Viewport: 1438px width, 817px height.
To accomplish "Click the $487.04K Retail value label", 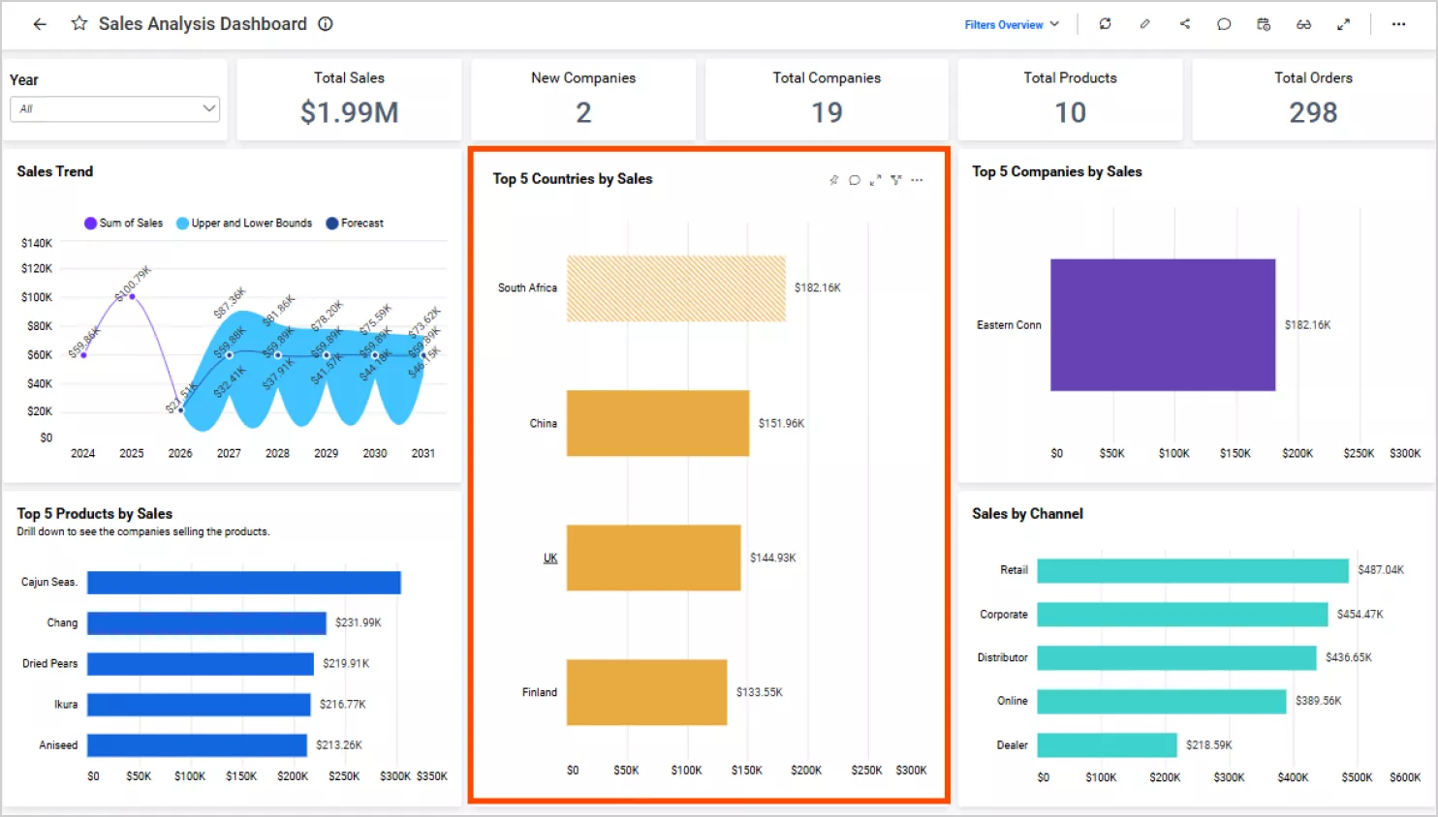I will coord(1381,570).
